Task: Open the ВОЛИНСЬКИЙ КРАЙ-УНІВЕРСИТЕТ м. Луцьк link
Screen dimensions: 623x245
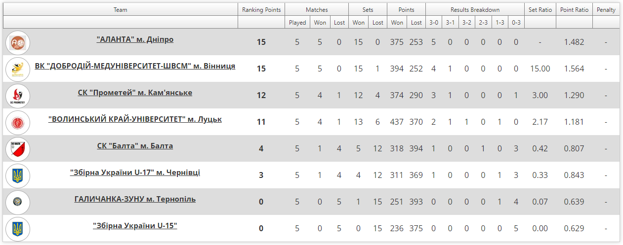Action: point(135,119)
